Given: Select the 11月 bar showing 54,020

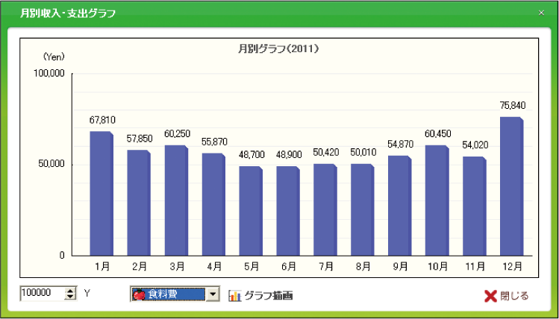Looking at the screenshot, I should click(474, 206).
